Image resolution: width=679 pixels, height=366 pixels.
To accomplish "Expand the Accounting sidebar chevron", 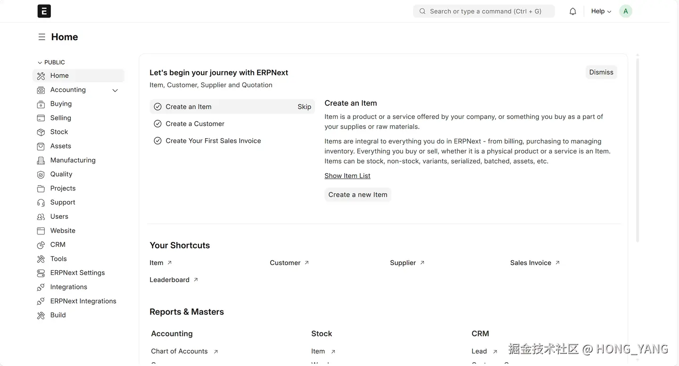I will pos(115,90).
